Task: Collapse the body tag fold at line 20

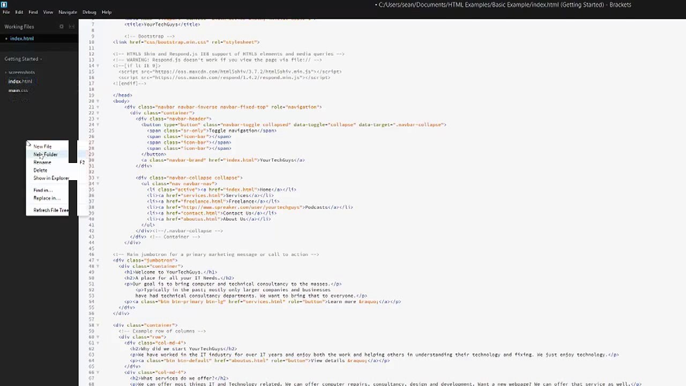Action: point(97,101)
